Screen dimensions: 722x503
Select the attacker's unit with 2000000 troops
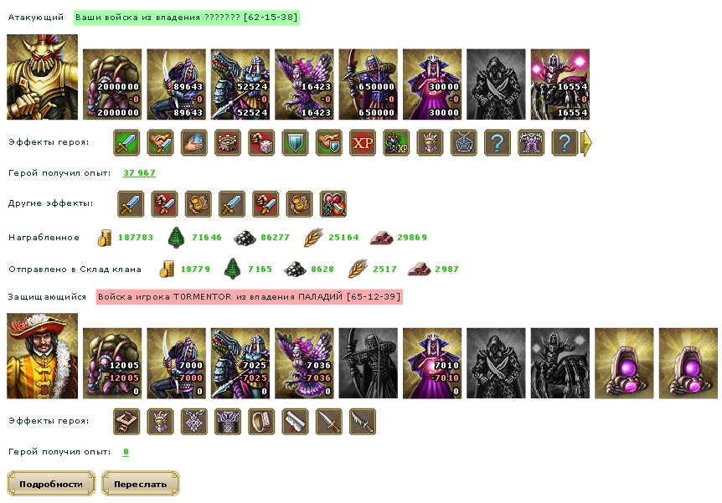point(112,85)
